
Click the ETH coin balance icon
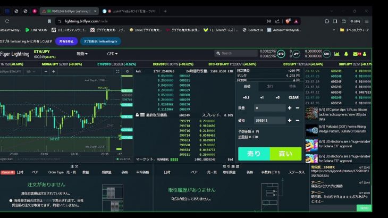tap(327, 54)
